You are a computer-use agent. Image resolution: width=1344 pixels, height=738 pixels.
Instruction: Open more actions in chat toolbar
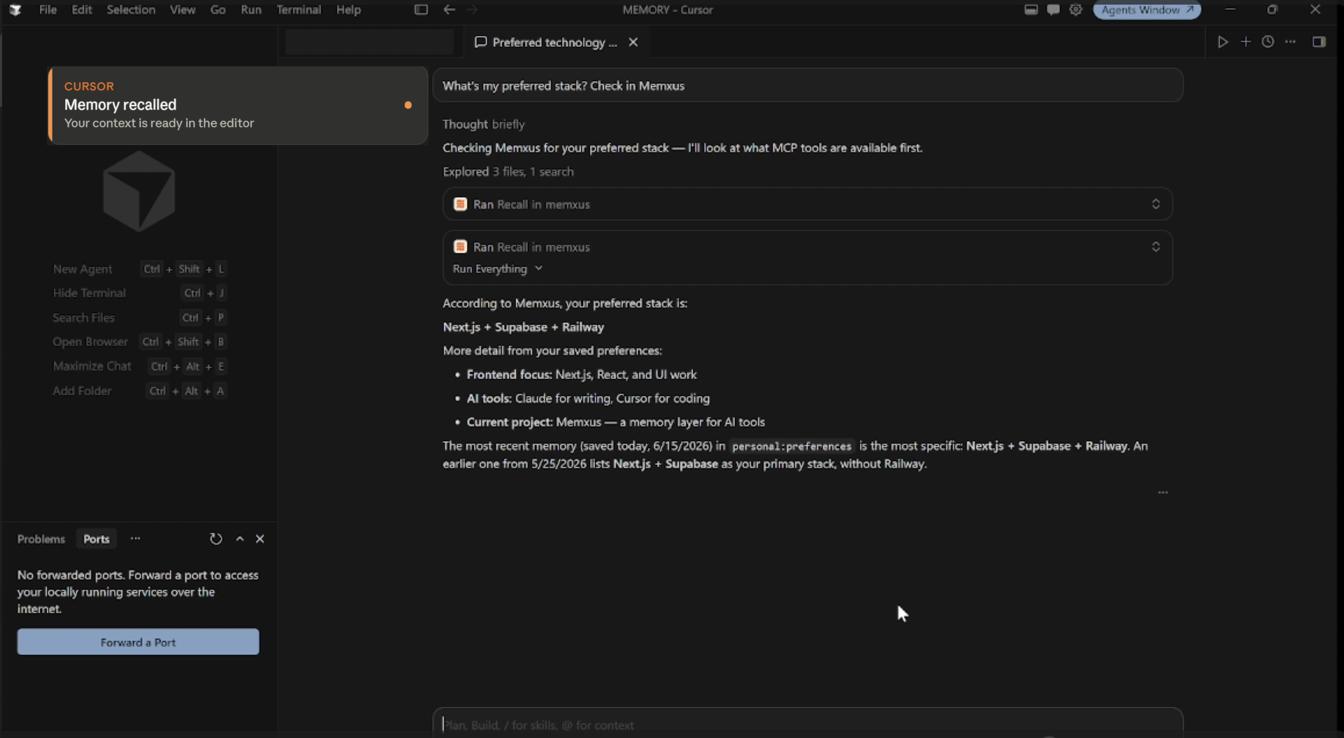pyautogui.click(x=1290, y=42)
